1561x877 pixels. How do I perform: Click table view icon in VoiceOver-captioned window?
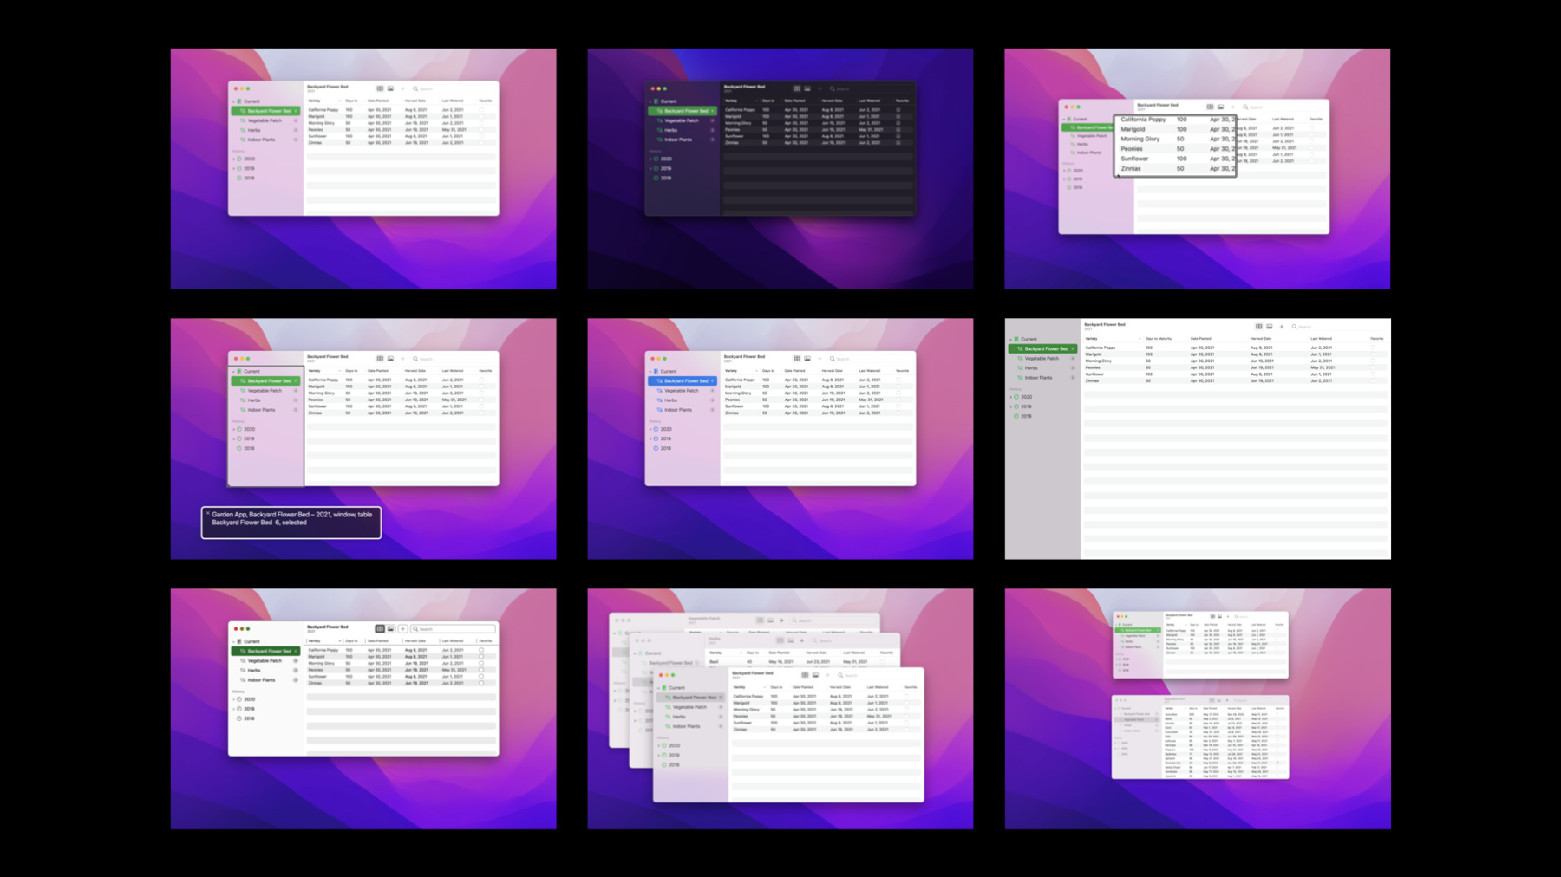click(380, 359)
